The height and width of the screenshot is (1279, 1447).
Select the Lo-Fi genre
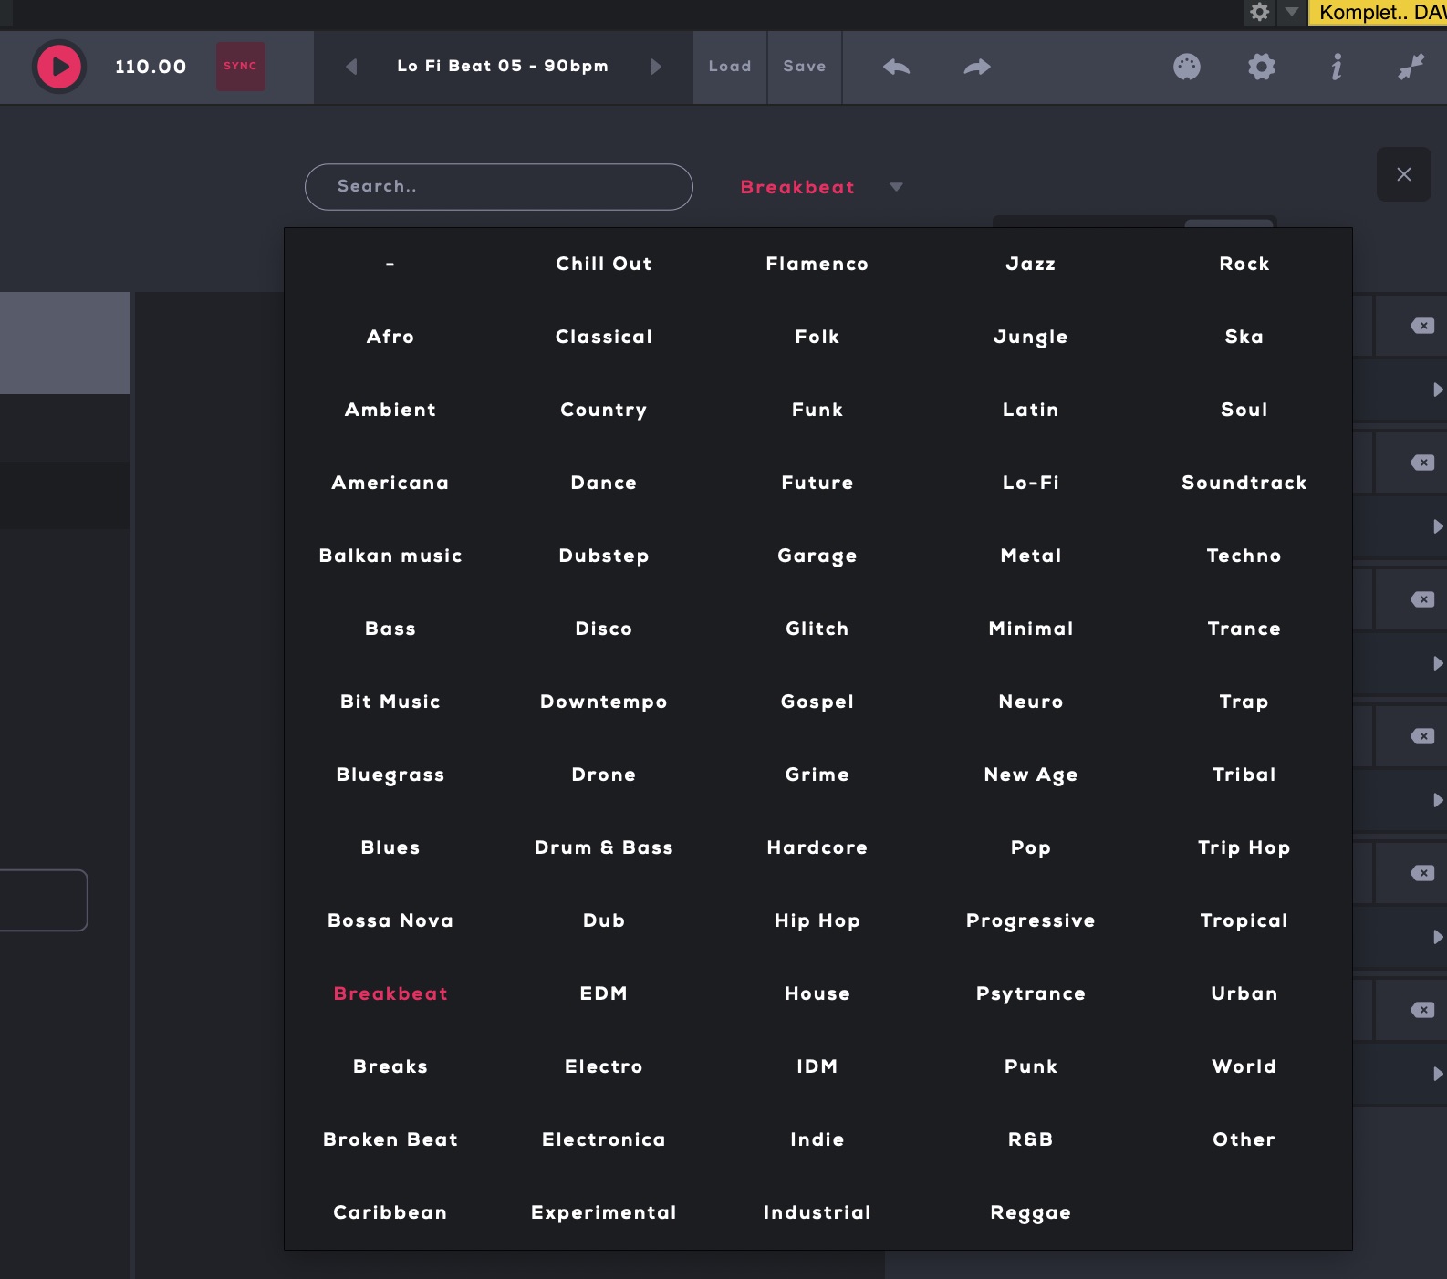pyautogui.click(x=1030, y=483)
